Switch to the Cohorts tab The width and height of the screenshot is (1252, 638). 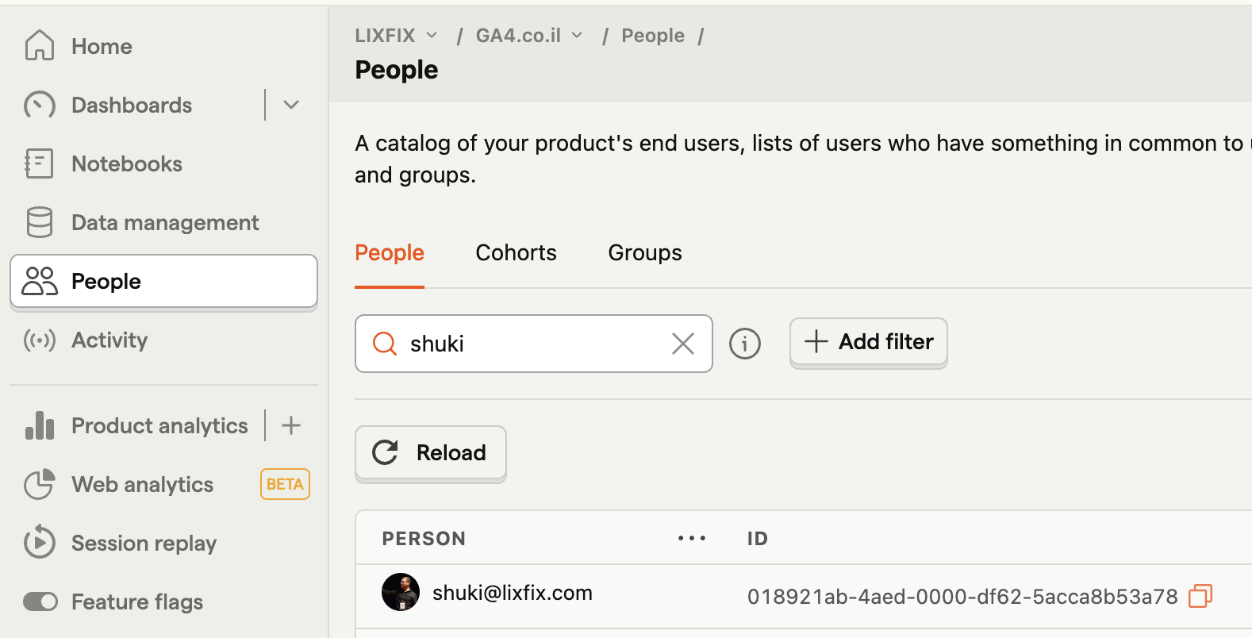click(x=516, y=252)
